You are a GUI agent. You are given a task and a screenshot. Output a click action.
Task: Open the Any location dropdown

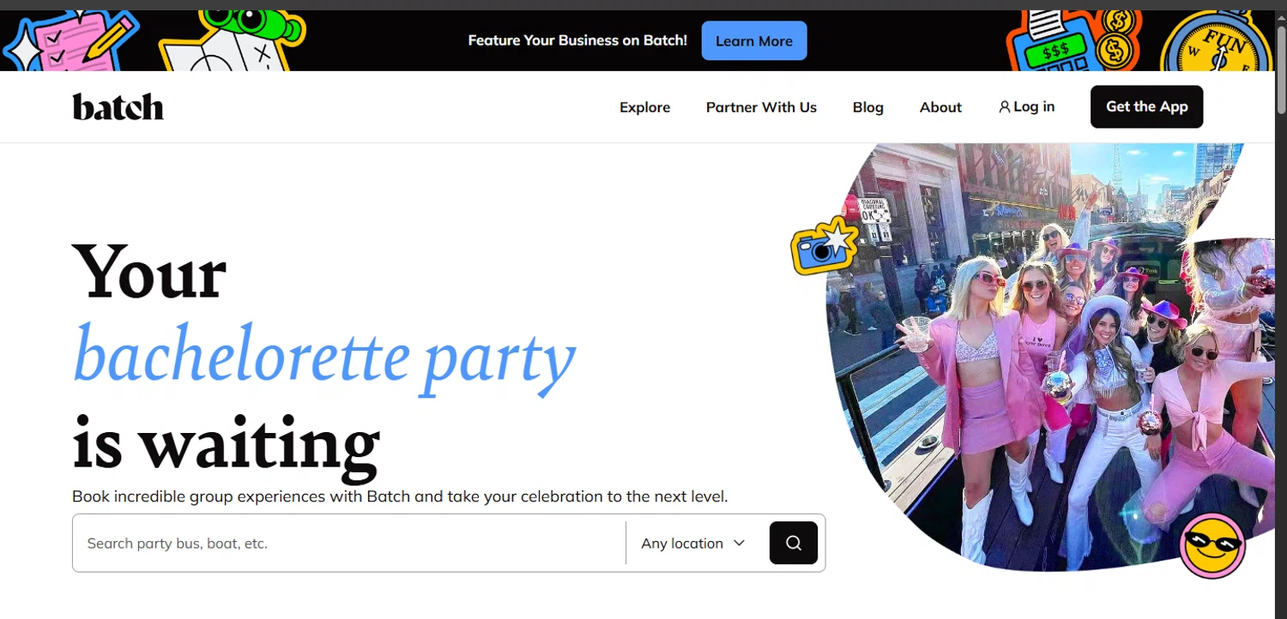click(693, 544)
